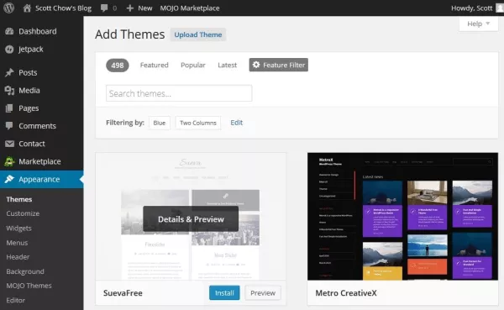
Task: Click New in the admin bar
Action: [x=145, y=8]
